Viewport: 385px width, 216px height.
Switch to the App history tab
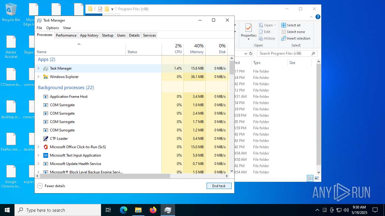(89, 35)
